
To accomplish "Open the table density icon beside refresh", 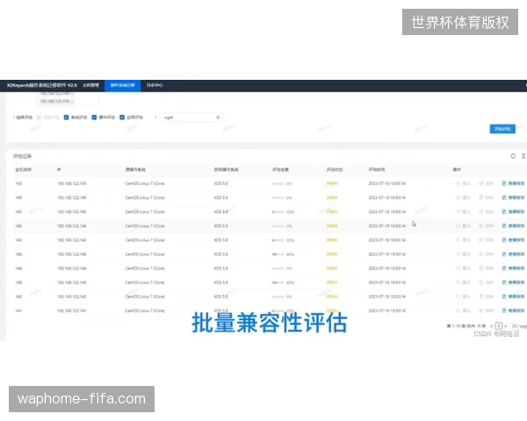I will [x=523, y=156].
